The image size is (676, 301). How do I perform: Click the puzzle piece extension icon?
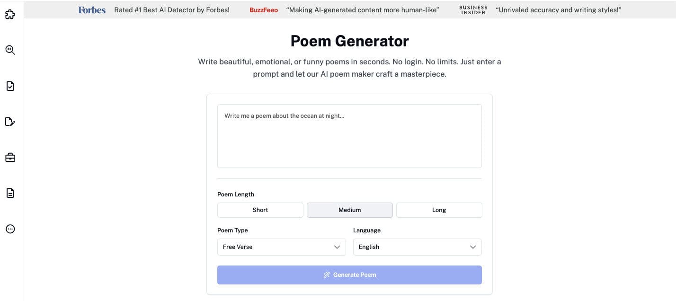point(10,14)
